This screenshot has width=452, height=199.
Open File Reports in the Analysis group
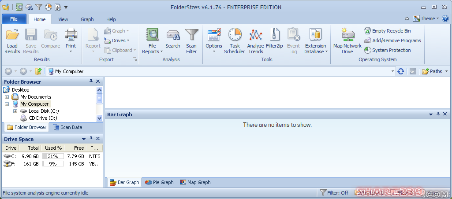click(x=152, y=41)
